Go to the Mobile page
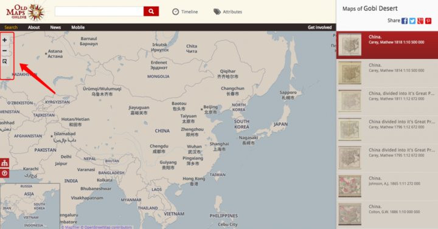Screen dimensions: 438x229 (78, 27)
